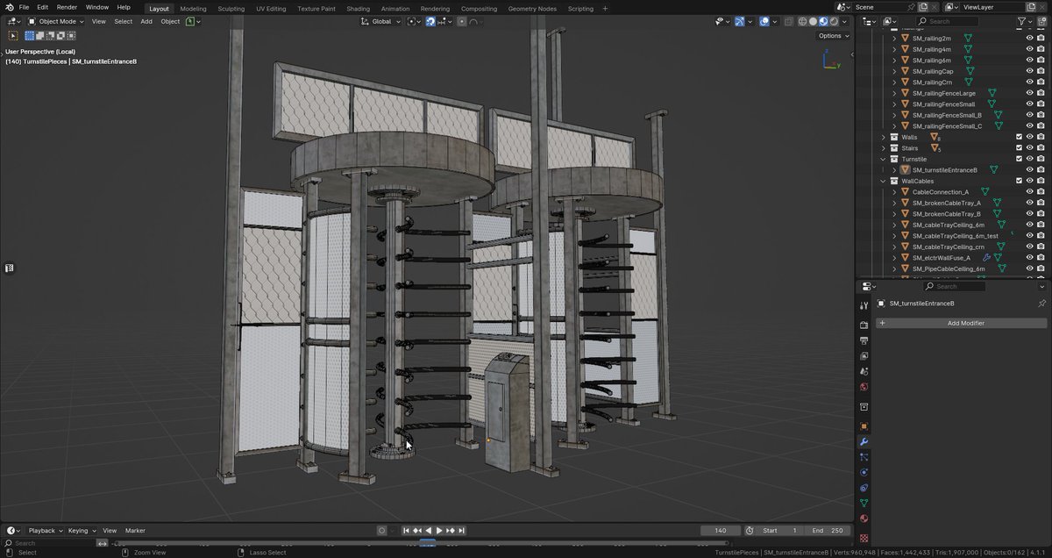Open the Modifiers wrench tab
Image resolution: width=1052 pixels, height=558 pixels.
(864, 441)
